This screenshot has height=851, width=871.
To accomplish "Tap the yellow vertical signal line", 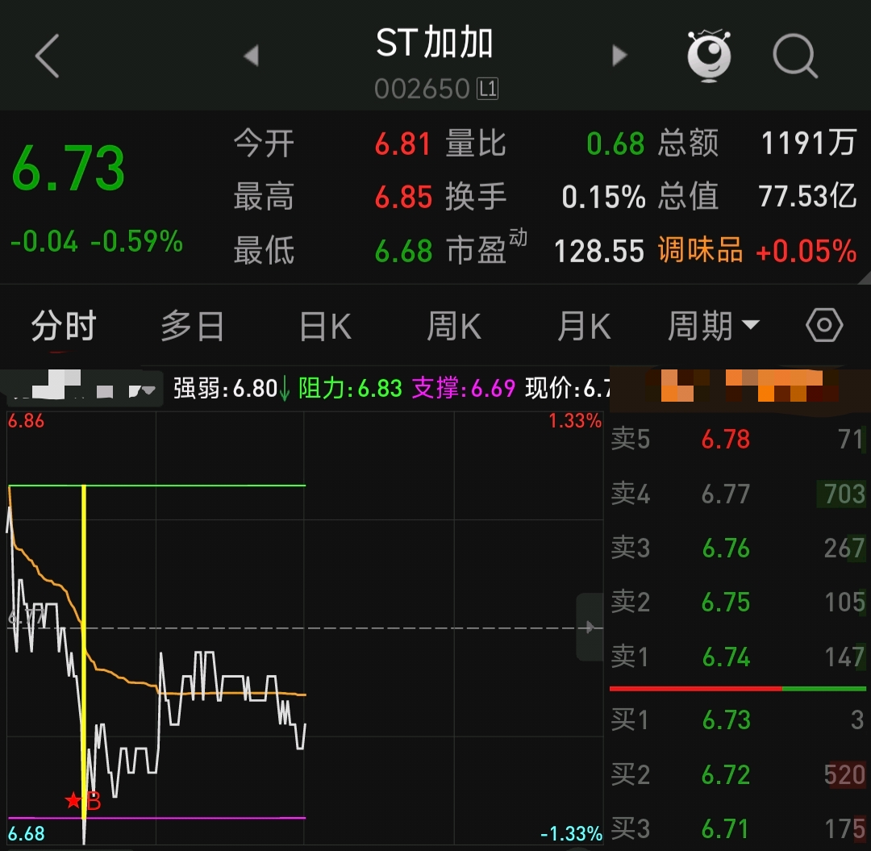I will 84,651.
